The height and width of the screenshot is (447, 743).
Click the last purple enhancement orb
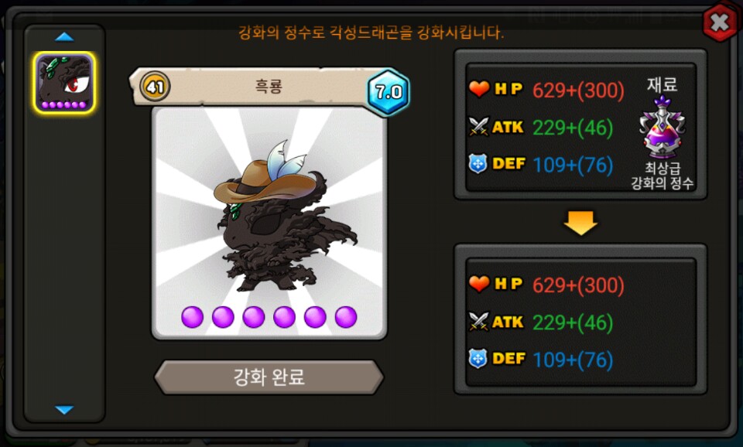tap(346, 317)
